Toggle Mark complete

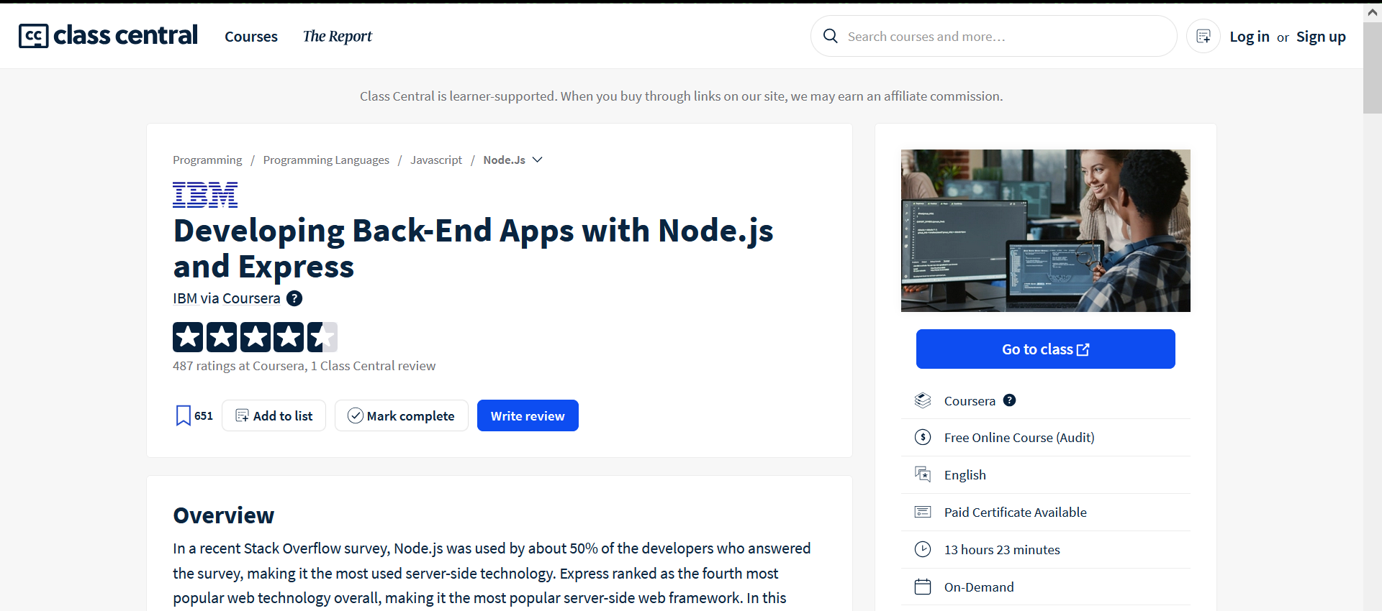[x=401, y=415]
